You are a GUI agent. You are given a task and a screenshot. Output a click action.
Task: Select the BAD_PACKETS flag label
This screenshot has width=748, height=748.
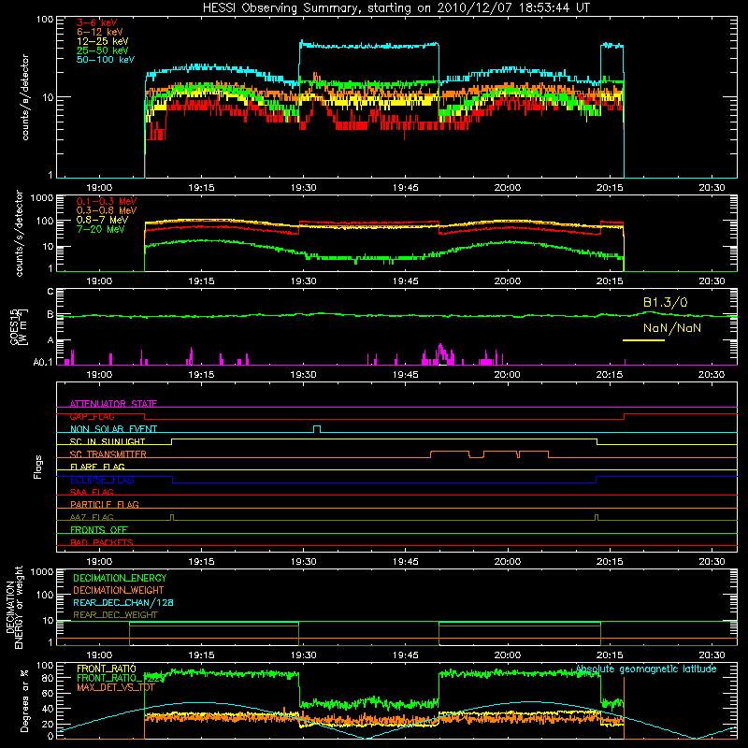click(x=101, y=542)
